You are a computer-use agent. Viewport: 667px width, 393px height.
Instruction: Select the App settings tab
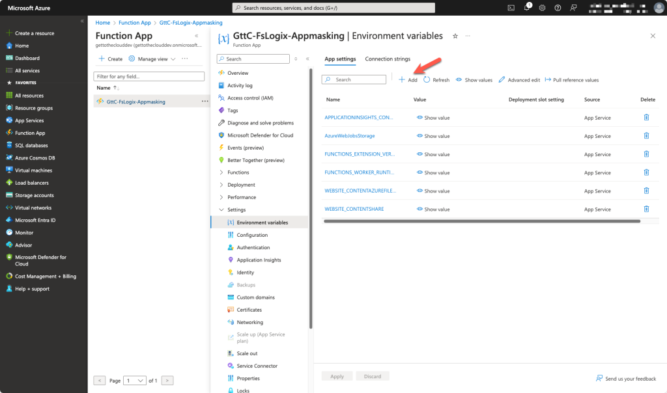point(340,59)
